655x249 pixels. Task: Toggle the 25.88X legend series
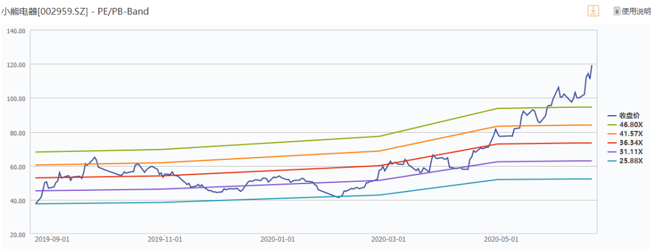click(625, 161)
